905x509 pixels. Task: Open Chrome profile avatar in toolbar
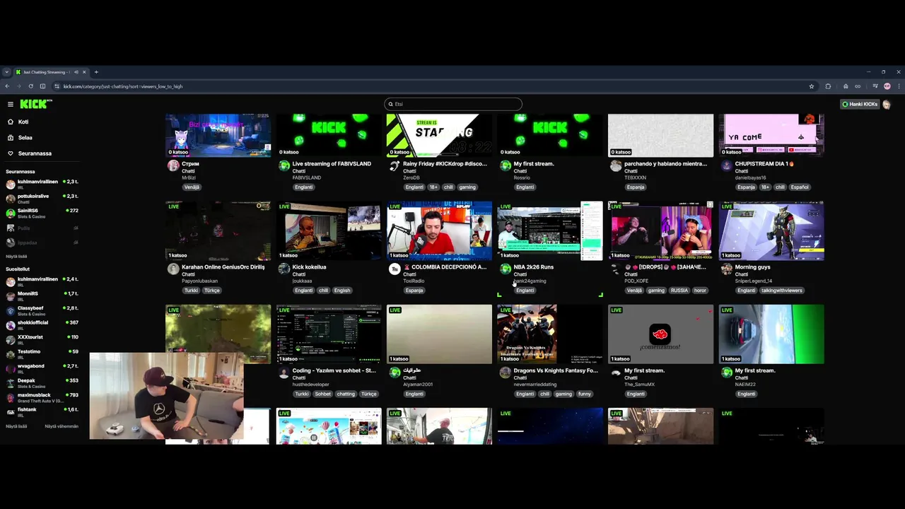(887, 86)
